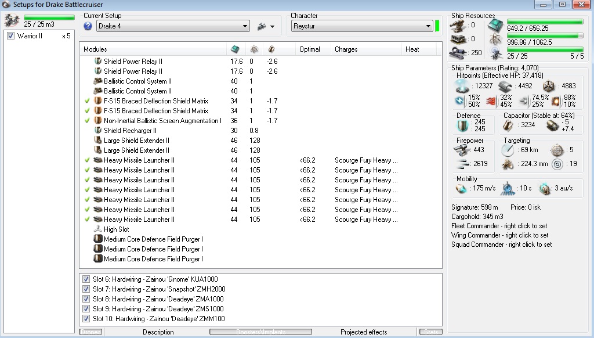The image size is (594, 338).
Task: Switch to the Stats tab
Action: point(431,332)
